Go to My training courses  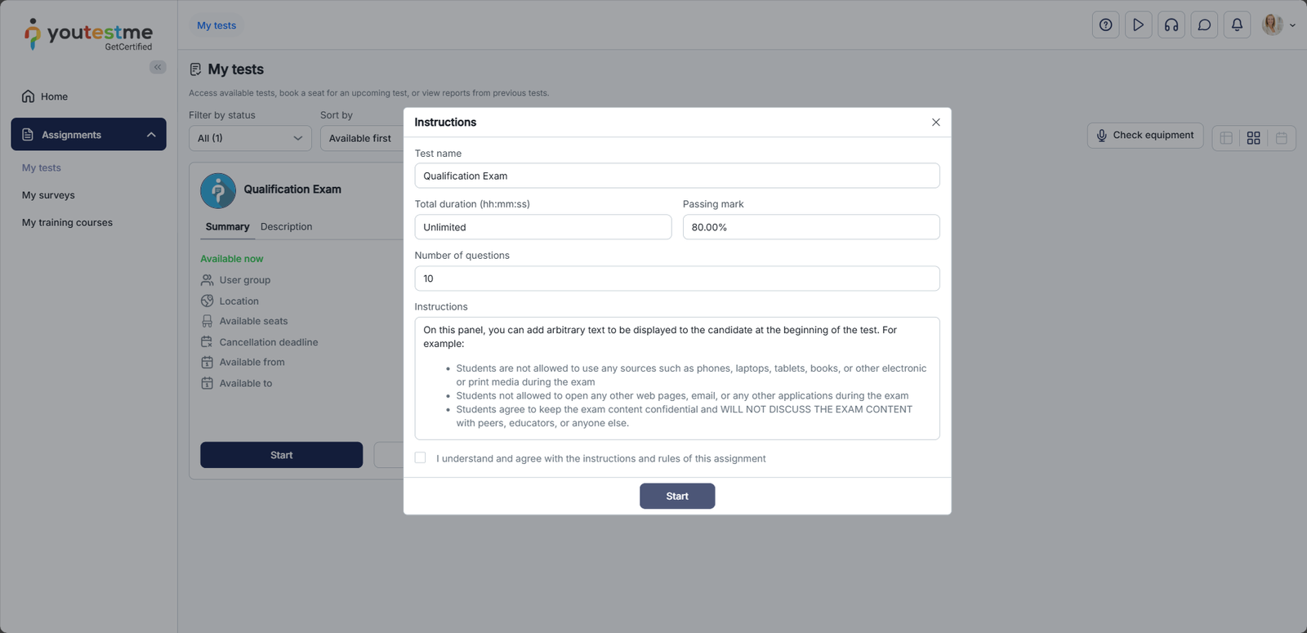(x=67, y=222)
